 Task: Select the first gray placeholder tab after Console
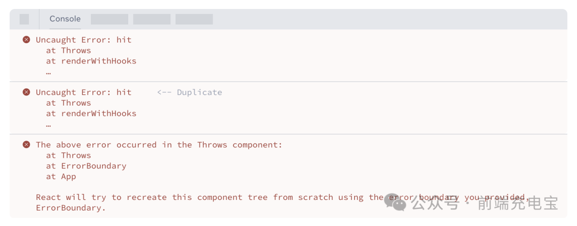point(110,19)
